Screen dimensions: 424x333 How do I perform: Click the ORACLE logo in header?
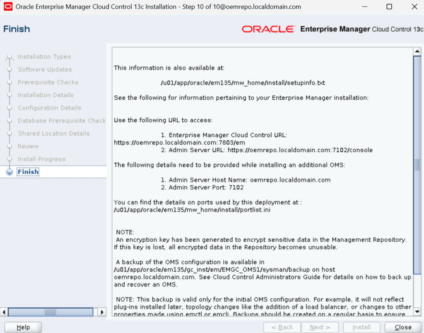268,29
